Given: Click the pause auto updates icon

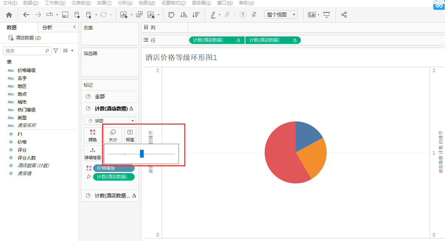Looking at the screenshot, I should tap(89, 15).
